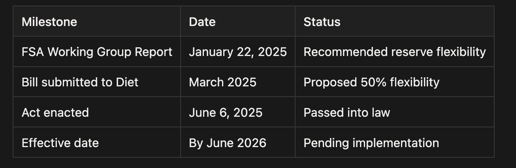Click the January 22, 2025 date cell
Image resolution: width=516 pixels, height=168 pixels.
(237, 52)
